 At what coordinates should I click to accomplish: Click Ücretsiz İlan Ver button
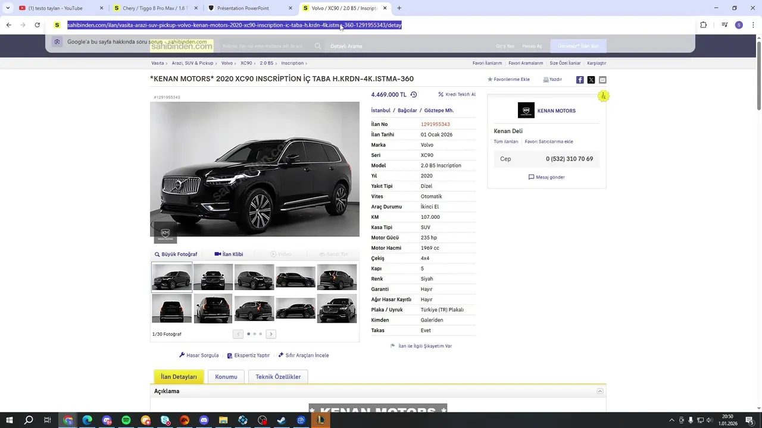579,46
